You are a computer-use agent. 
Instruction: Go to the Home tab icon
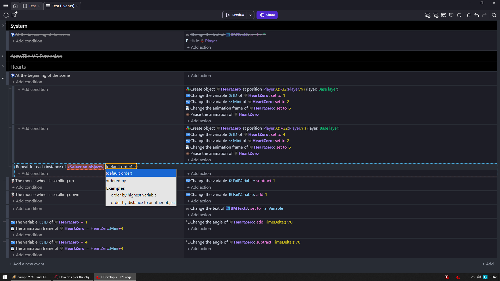click(15, 6)
